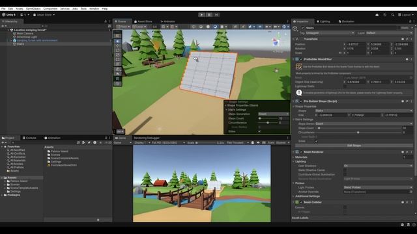Switch to the Animator tab
Screen dimensions: 417x234
(168, 21)
